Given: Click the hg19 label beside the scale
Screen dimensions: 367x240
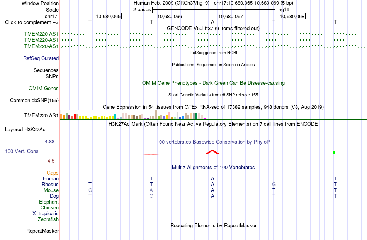Looking at the screenshot, I should click(284, 10).
